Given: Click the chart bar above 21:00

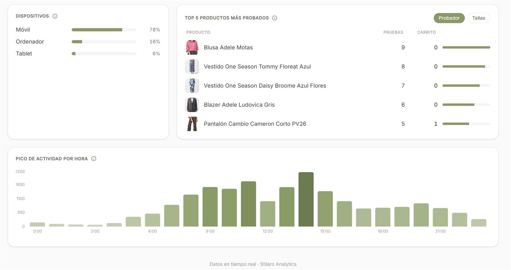Looking at the screenshot, I should [x=440, y=217].
